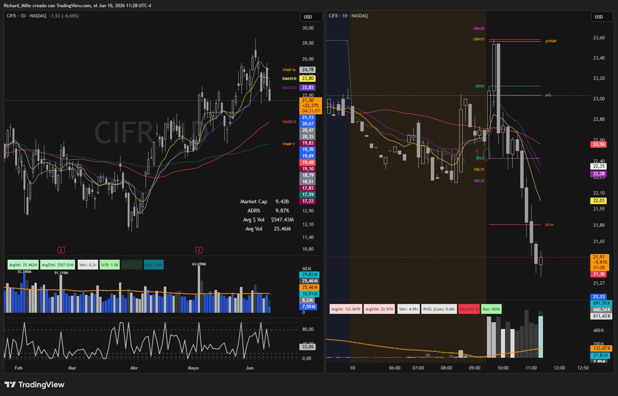Click the Avg$Vol: $2.97M badge
This screenshot has height=396, width=618.
tap(381, 310)
